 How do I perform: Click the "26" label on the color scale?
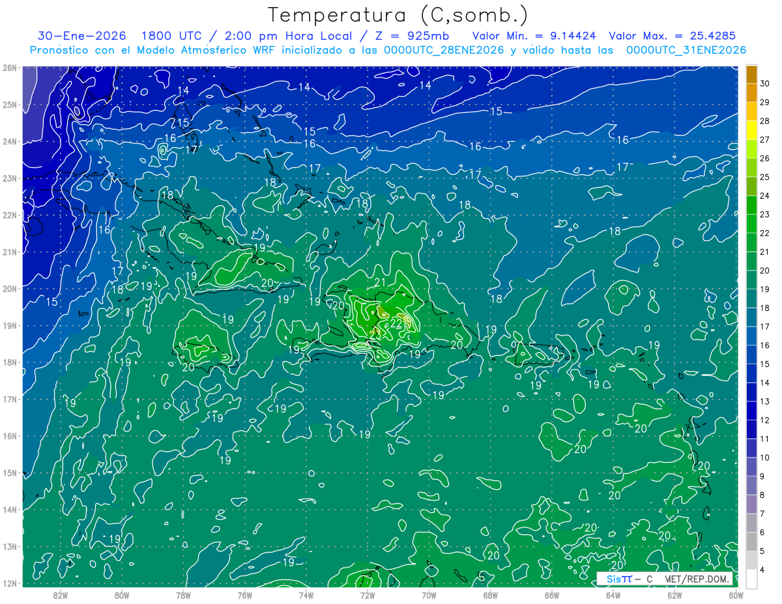765,158
